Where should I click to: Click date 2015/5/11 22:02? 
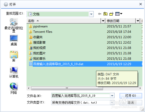coord(119,43)
